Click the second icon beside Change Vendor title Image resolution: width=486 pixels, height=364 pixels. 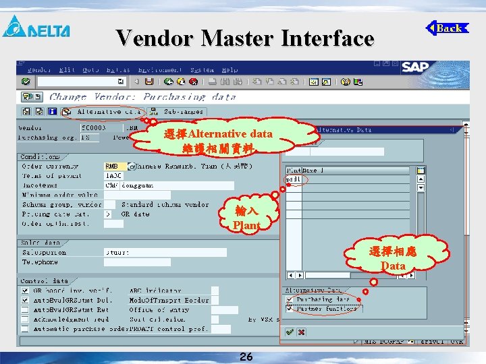38,97
